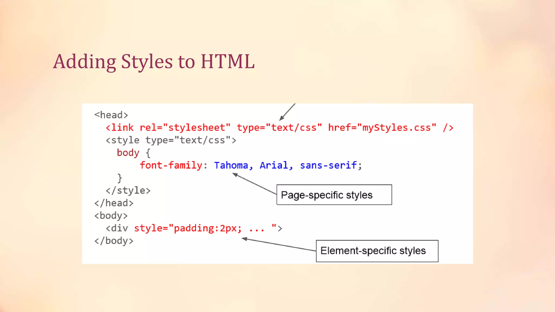Click the <style type="text/css"> line
555x312 pixels.
point(171,140)
